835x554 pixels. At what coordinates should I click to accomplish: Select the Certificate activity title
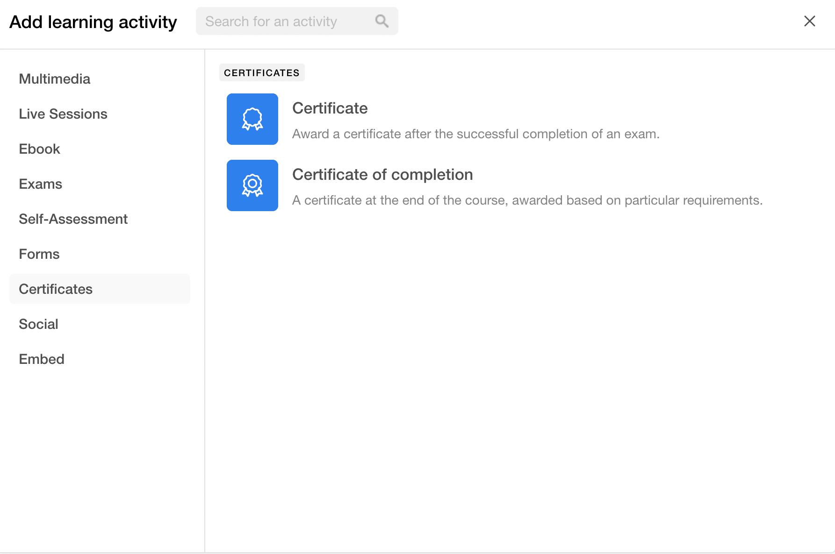(x=330, y=108)
